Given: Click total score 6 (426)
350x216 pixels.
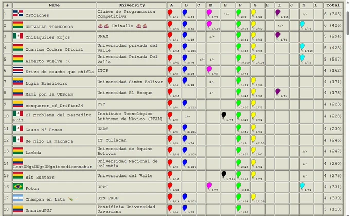Looking at the screenshot, I should pyautogui.click(x=333, y=25).
